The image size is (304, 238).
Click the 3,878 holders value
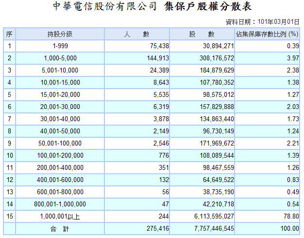161,119
